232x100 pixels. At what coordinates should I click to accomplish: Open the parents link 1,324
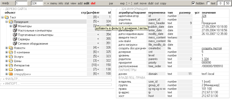(205, 59)
